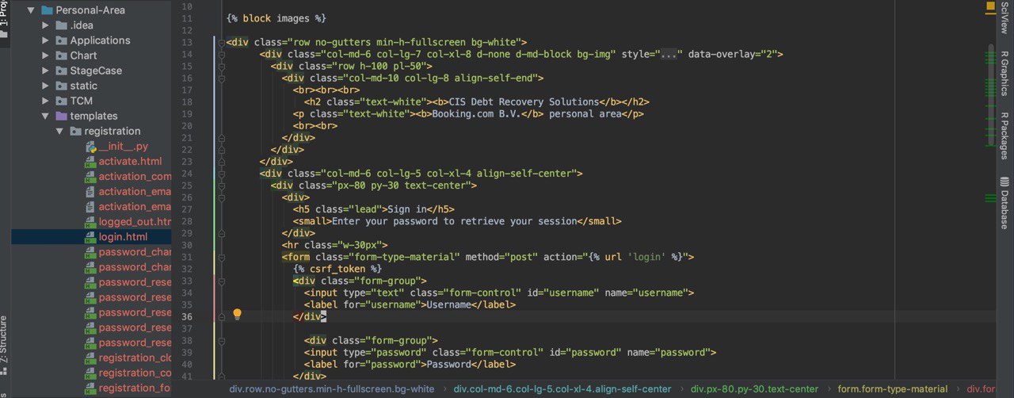1014x398 pixels.
Task: Fold the form element at line 31
Action: coord(222,257)
